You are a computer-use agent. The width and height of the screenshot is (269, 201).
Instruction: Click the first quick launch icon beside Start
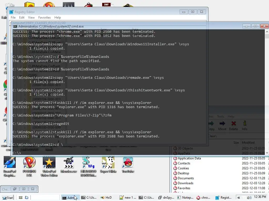(20, 198)
